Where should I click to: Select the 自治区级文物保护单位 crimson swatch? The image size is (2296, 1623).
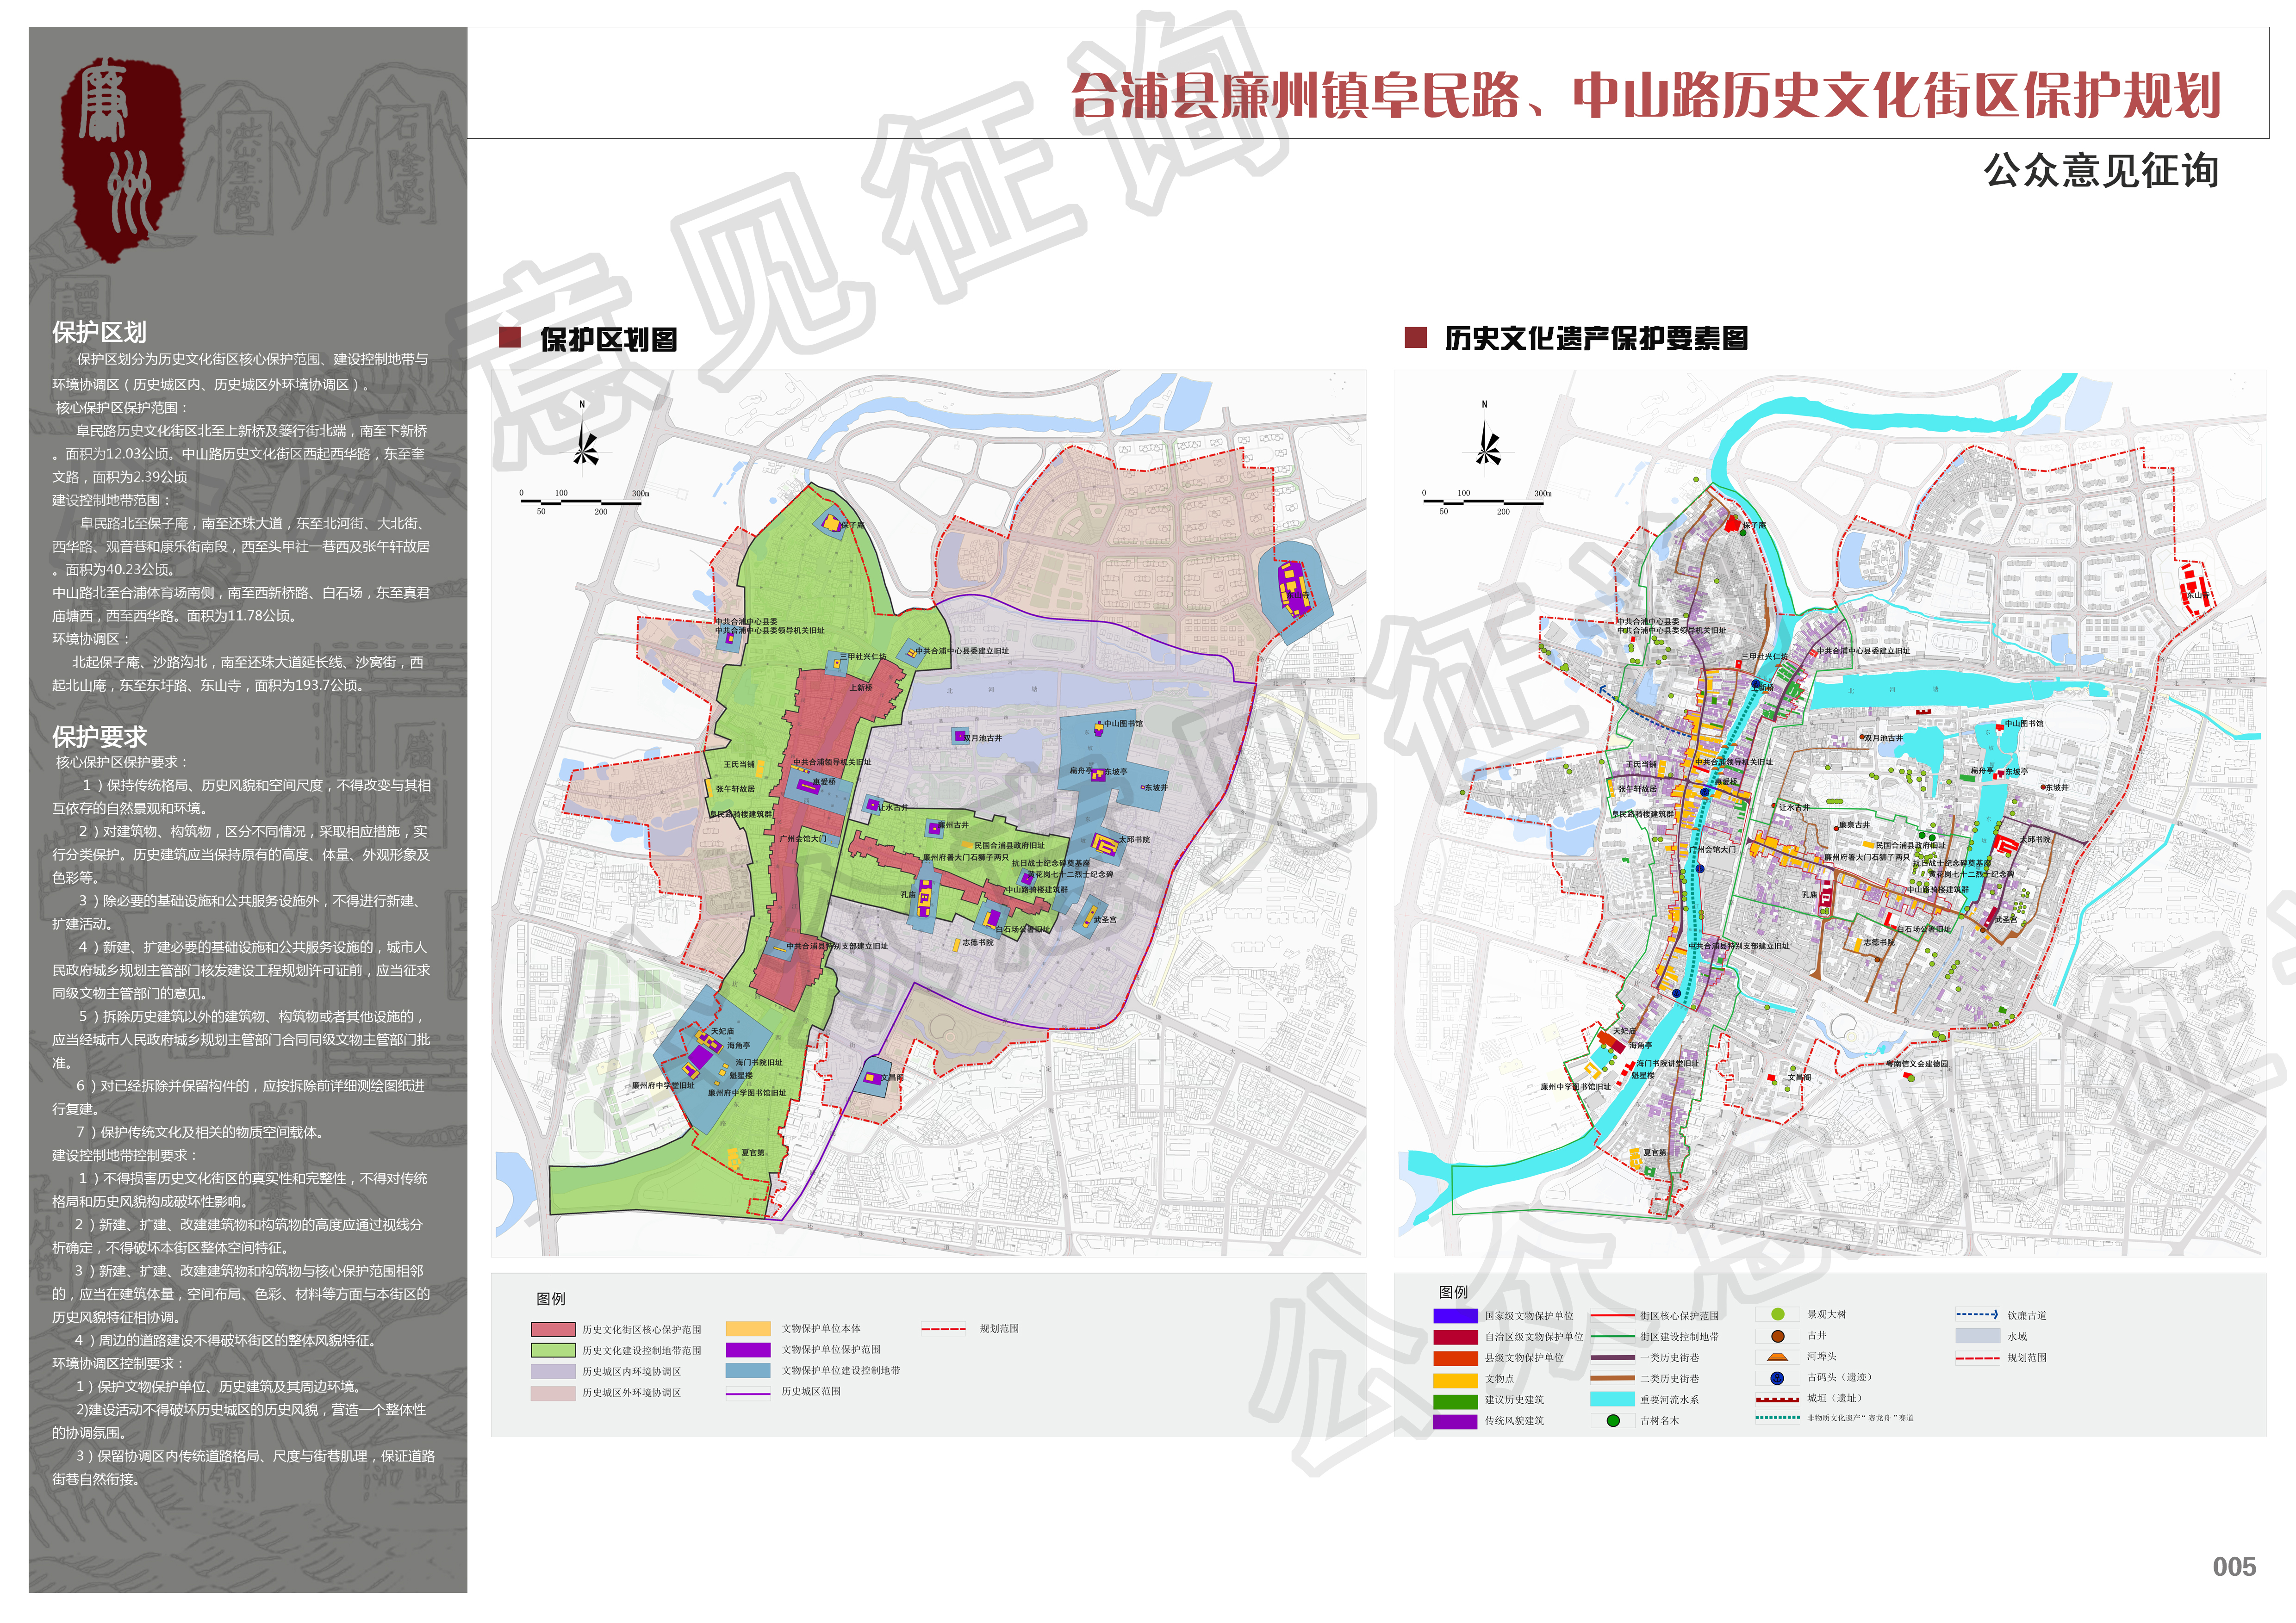pos(1455,1336)
